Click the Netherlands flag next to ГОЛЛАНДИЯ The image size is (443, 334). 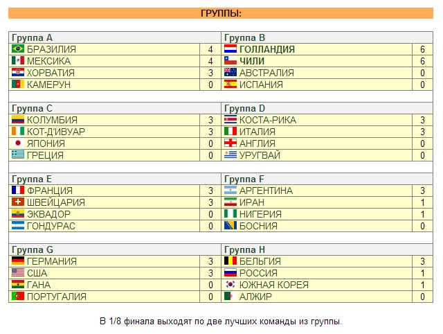tap(230, 49)
